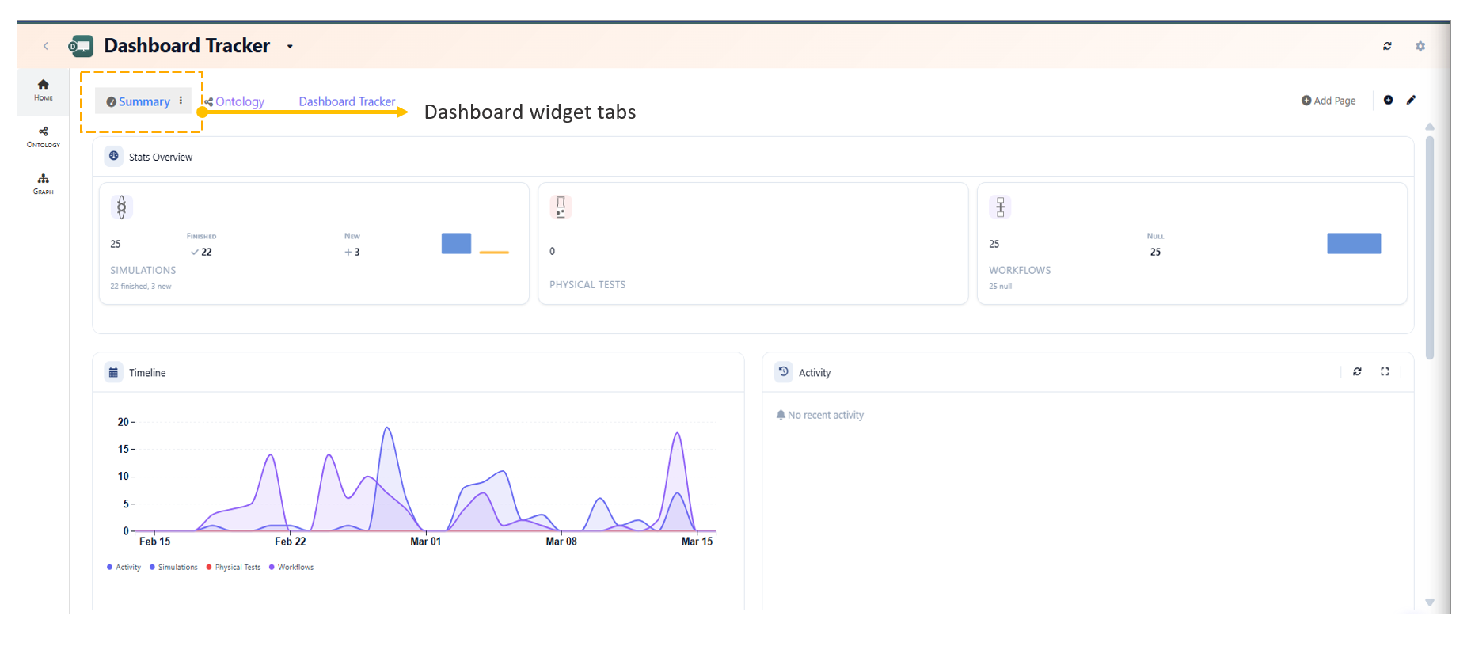Viewport: 1471px width, 650px height.
Task: Refresh dashboard using top header refresh icon
Action: tap(1387, 47)
